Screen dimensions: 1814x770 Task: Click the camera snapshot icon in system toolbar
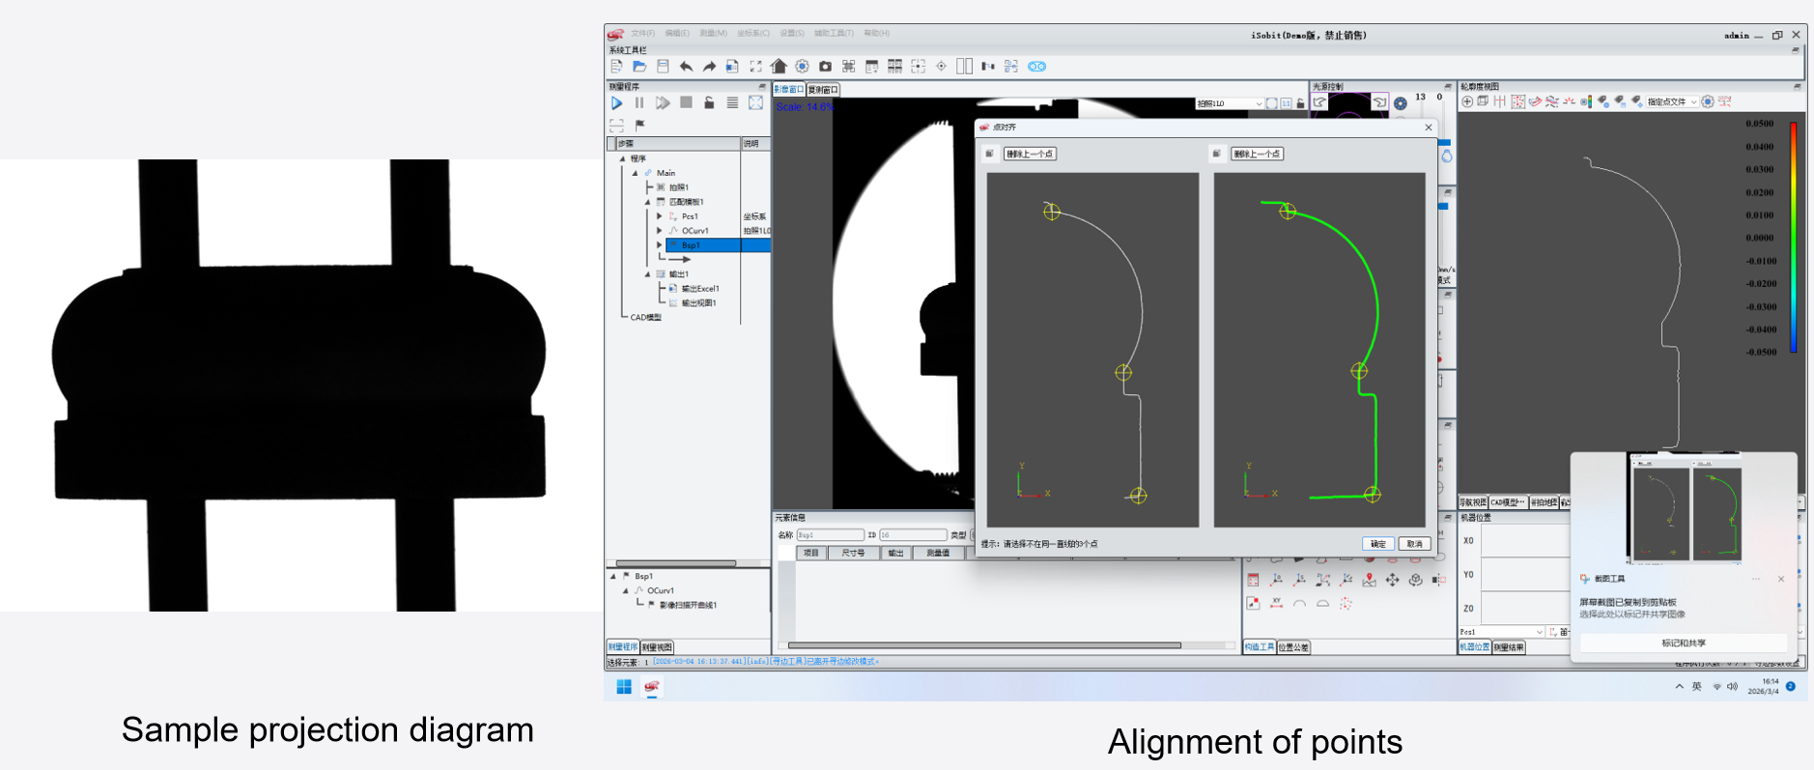pos(825,67)
